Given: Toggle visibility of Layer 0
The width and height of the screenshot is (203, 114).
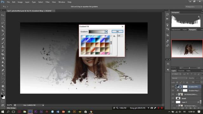Looking at the screenshot, I should point(173,102).
